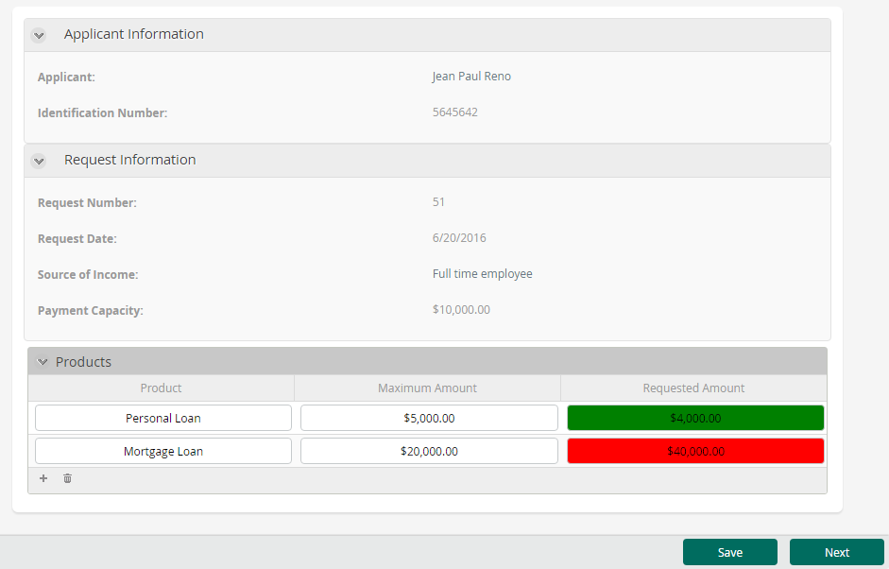Select identification number 5645642
889x569 pixels.
[x=455, y=112]
